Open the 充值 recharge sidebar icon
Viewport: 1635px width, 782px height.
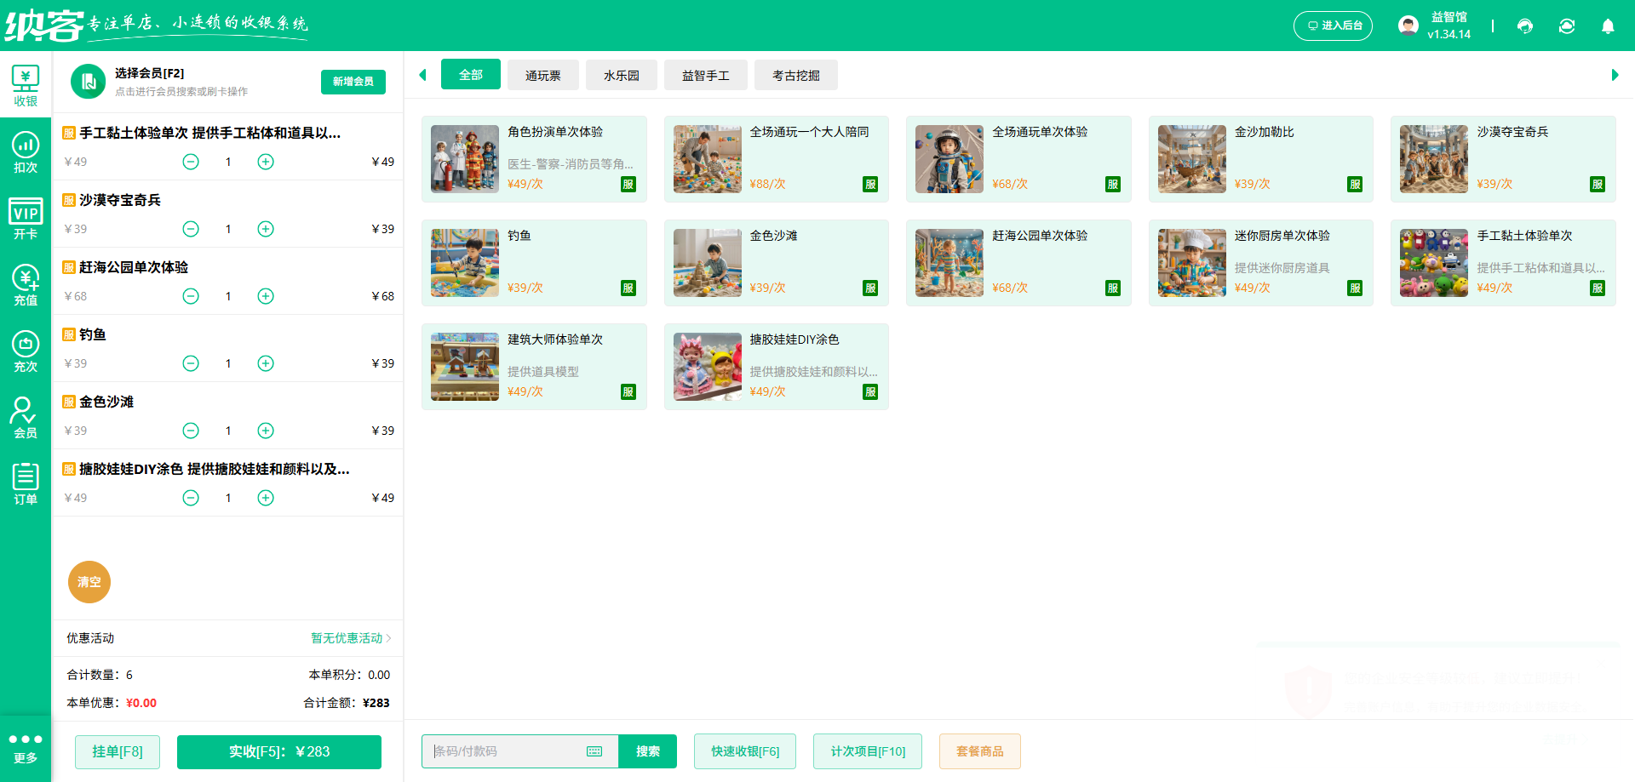pyautogui.click(x=26, y=285)
